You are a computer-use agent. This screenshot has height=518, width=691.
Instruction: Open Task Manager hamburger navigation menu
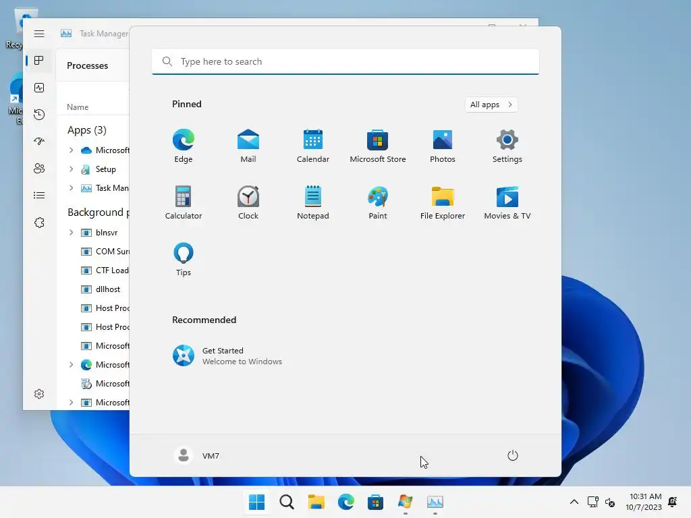[39, 34]
